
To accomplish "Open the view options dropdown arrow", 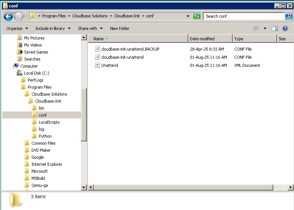I will click(x=265, y=28).
